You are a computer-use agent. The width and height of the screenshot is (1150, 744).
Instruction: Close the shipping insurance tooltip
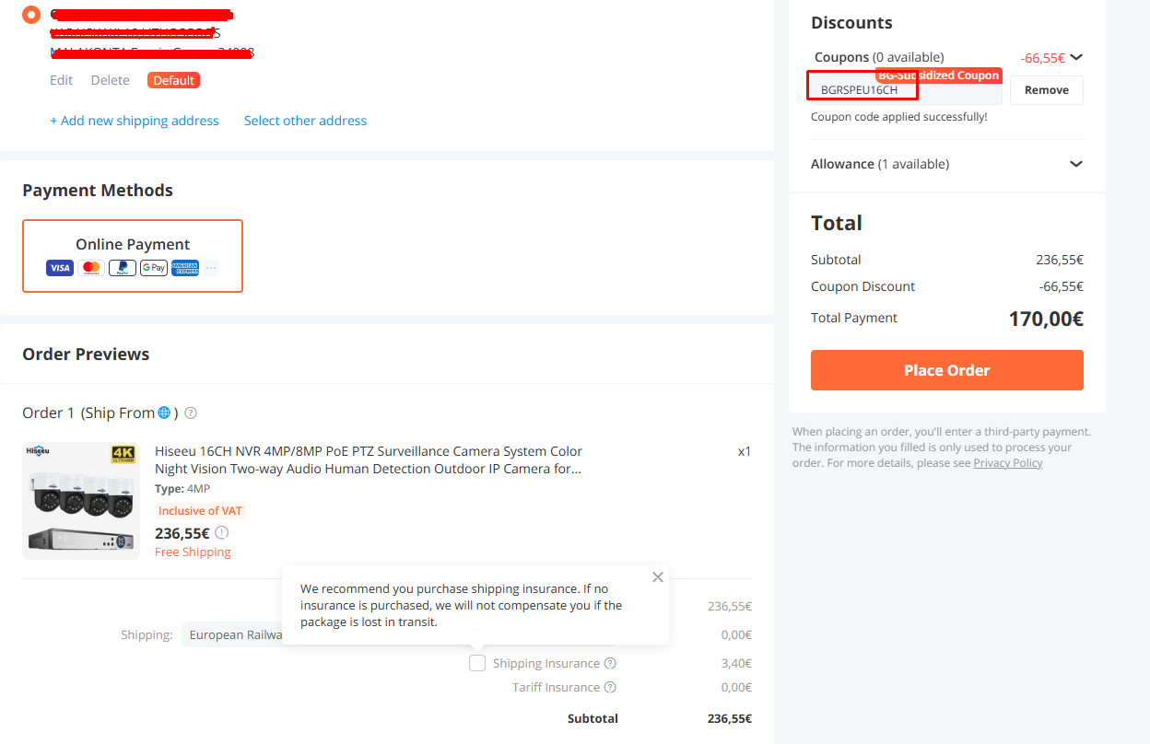pos(657,577)
